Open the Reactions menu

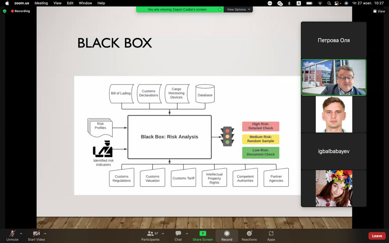[249, 235]
